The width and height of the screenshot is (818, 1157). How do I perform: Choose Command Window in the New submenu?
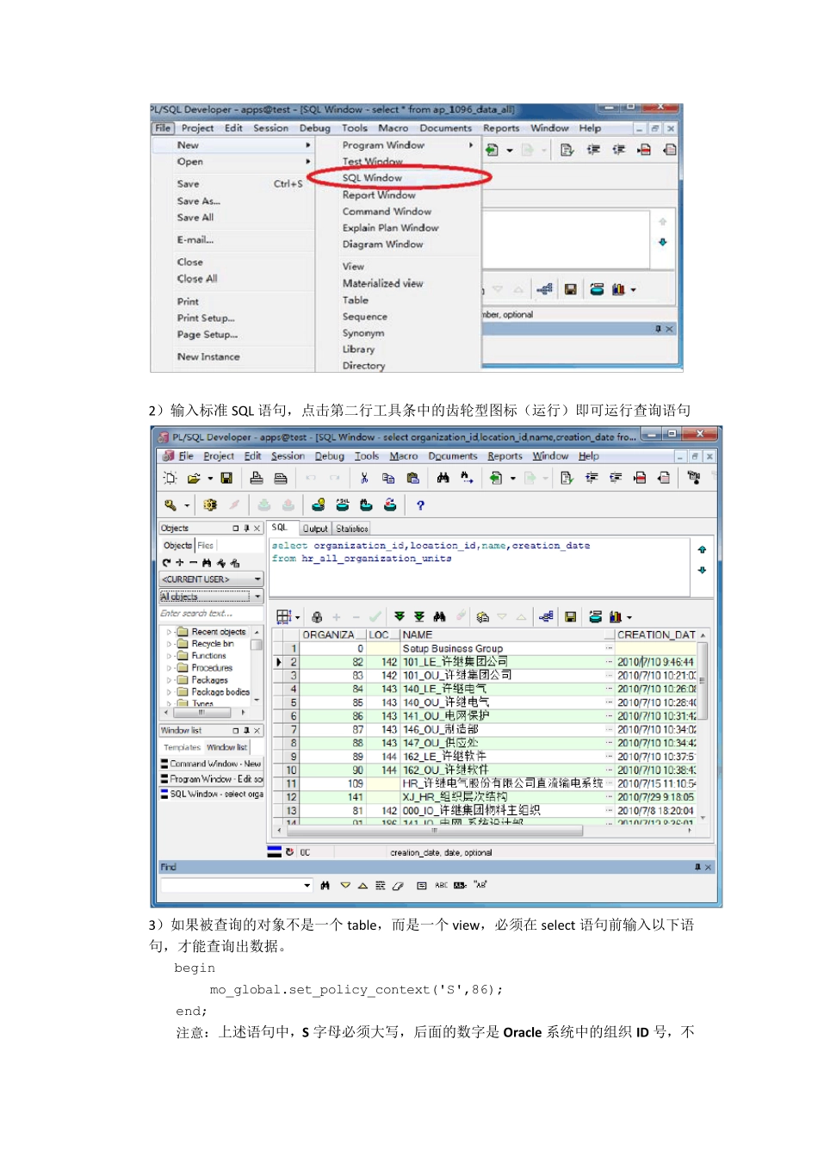[387, 212]
